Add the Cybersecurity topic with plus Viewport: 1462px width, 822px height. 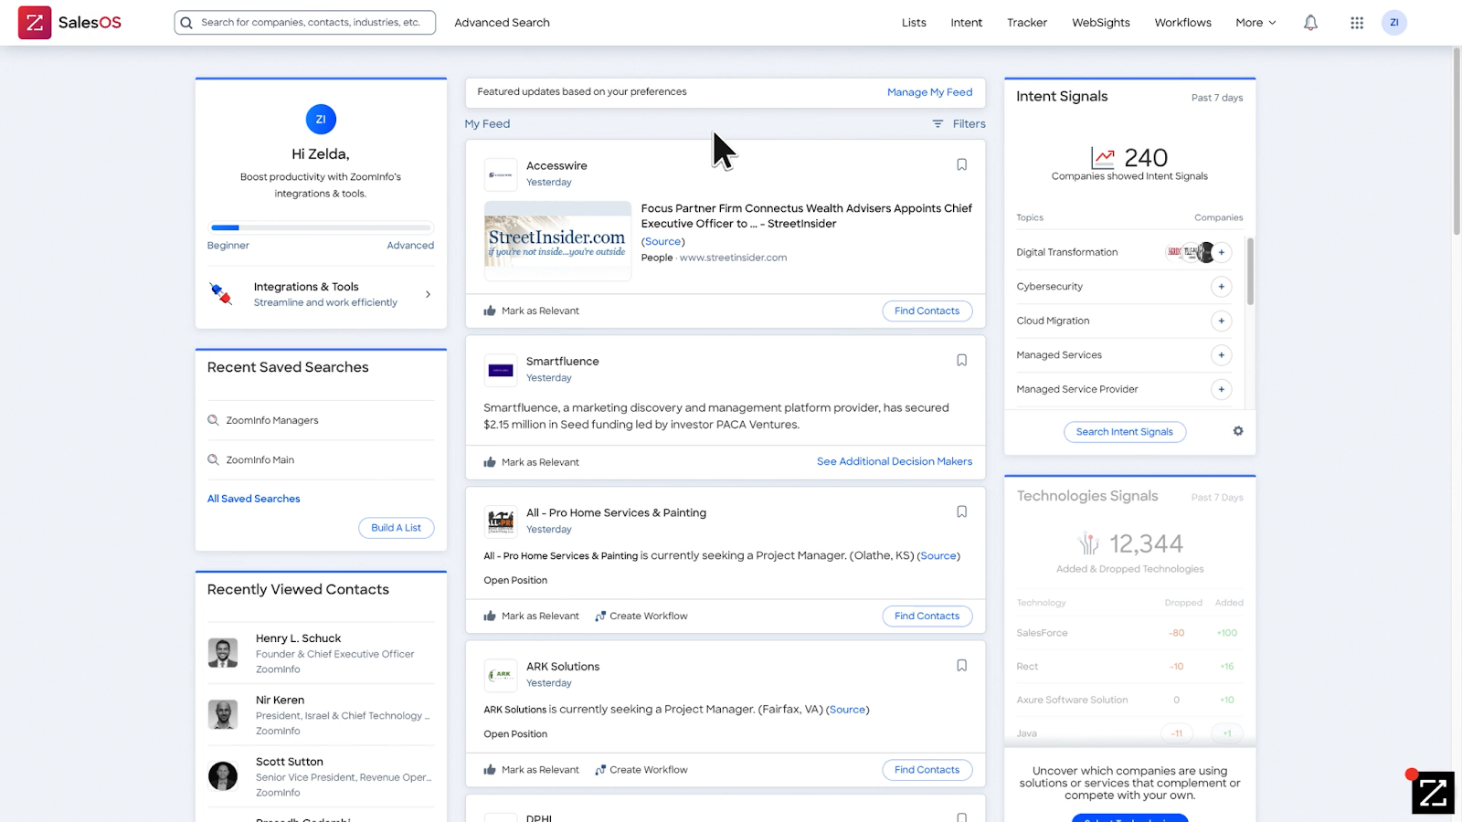(1222, 287)
